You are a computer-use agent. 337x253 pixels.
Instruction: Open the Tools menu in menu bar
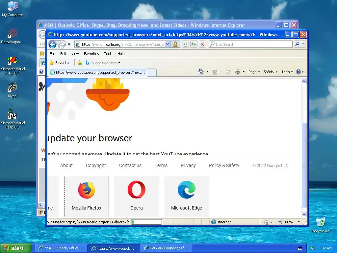tap(108, 54)
